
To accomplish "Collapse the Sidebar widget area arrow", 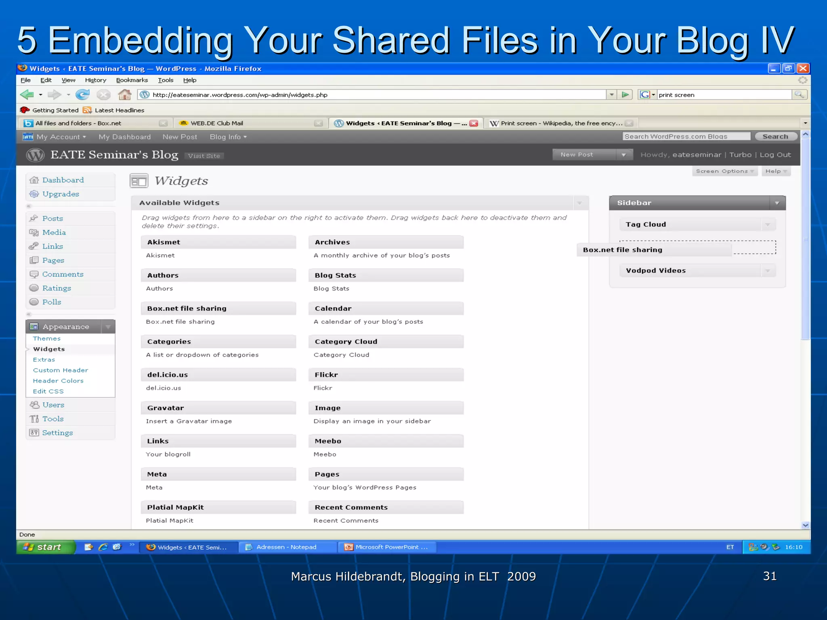I will coord(777,203).
